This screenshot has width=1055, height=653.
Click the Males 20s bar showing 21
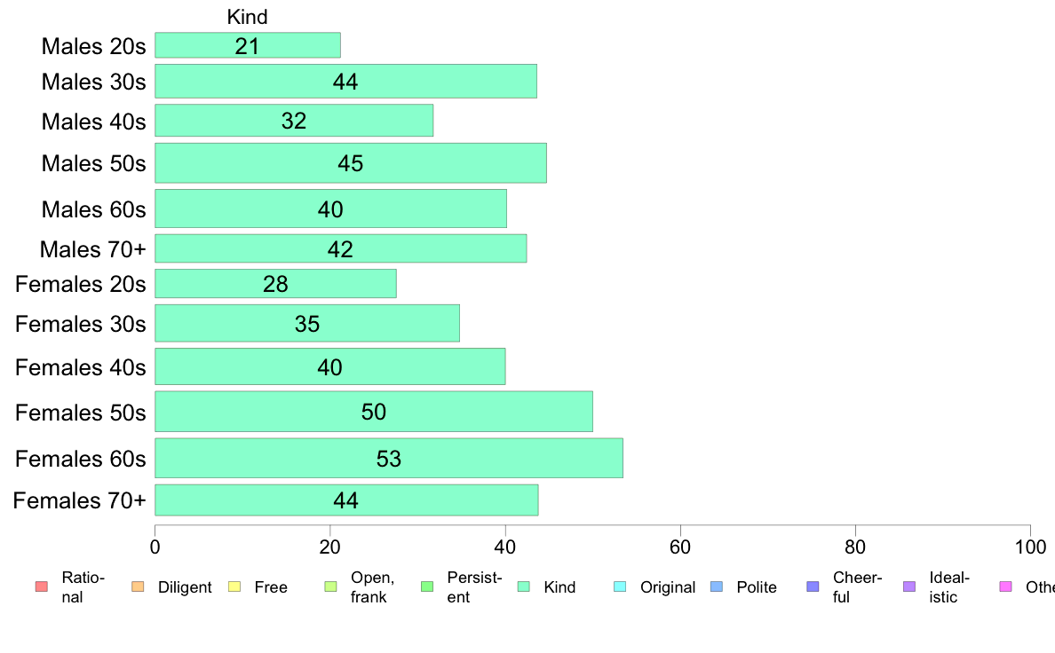(248, 45)
